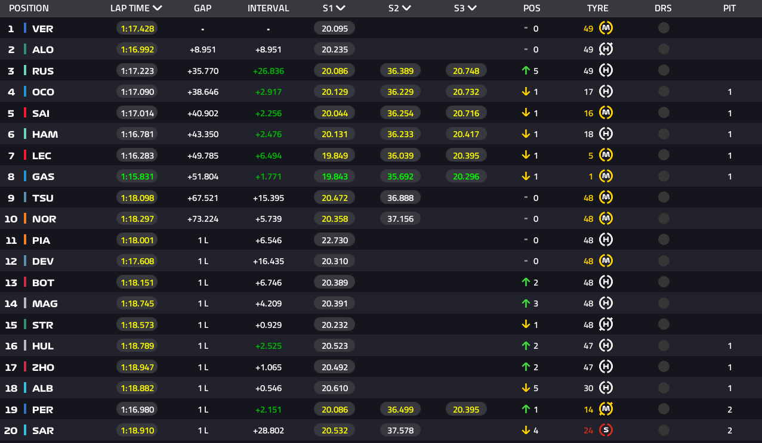
Task: Click Verstappen's medium tyre icon
Action: coord(606,28)
